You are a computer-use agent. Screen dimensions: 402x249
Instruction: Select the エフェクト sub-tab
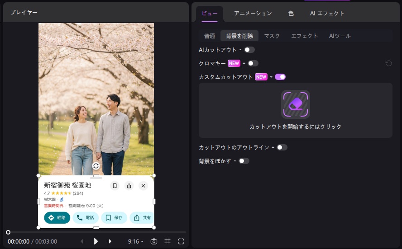[304, 36]
